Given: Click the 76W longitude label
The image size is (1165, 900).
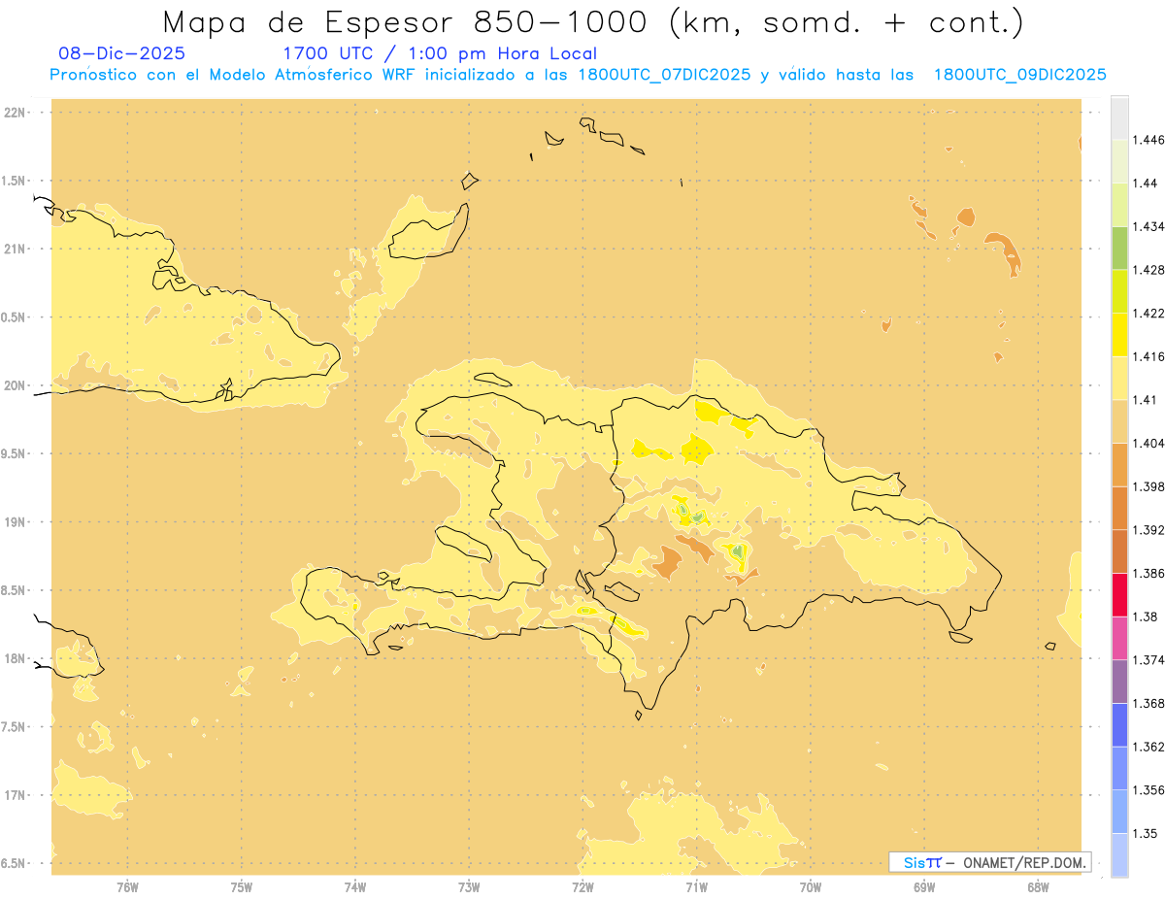Looking at the screenshot, I should point(127,886).
